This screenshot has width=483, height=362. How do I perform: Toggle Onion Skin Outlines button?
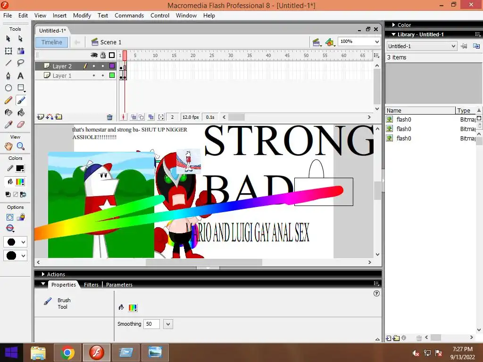(x=141, y=117)
